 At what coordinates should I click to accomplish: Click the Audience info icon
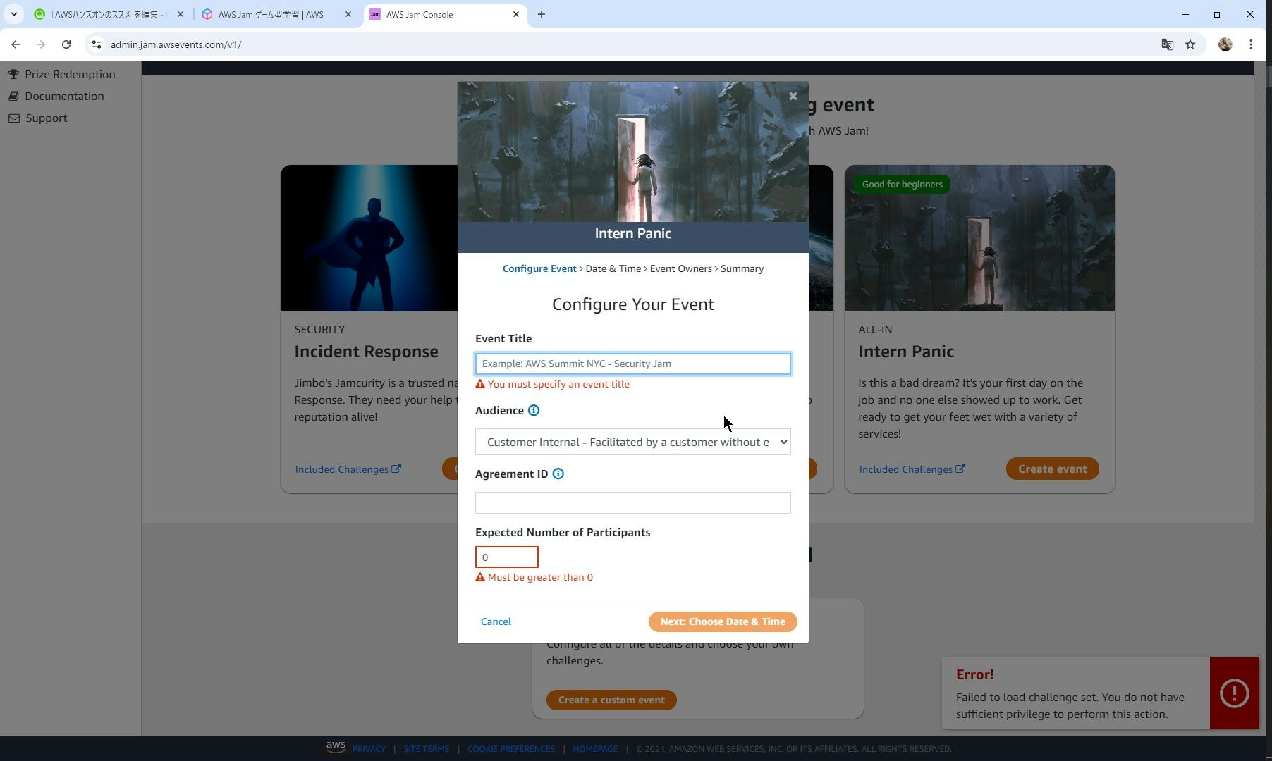(534, 411)
